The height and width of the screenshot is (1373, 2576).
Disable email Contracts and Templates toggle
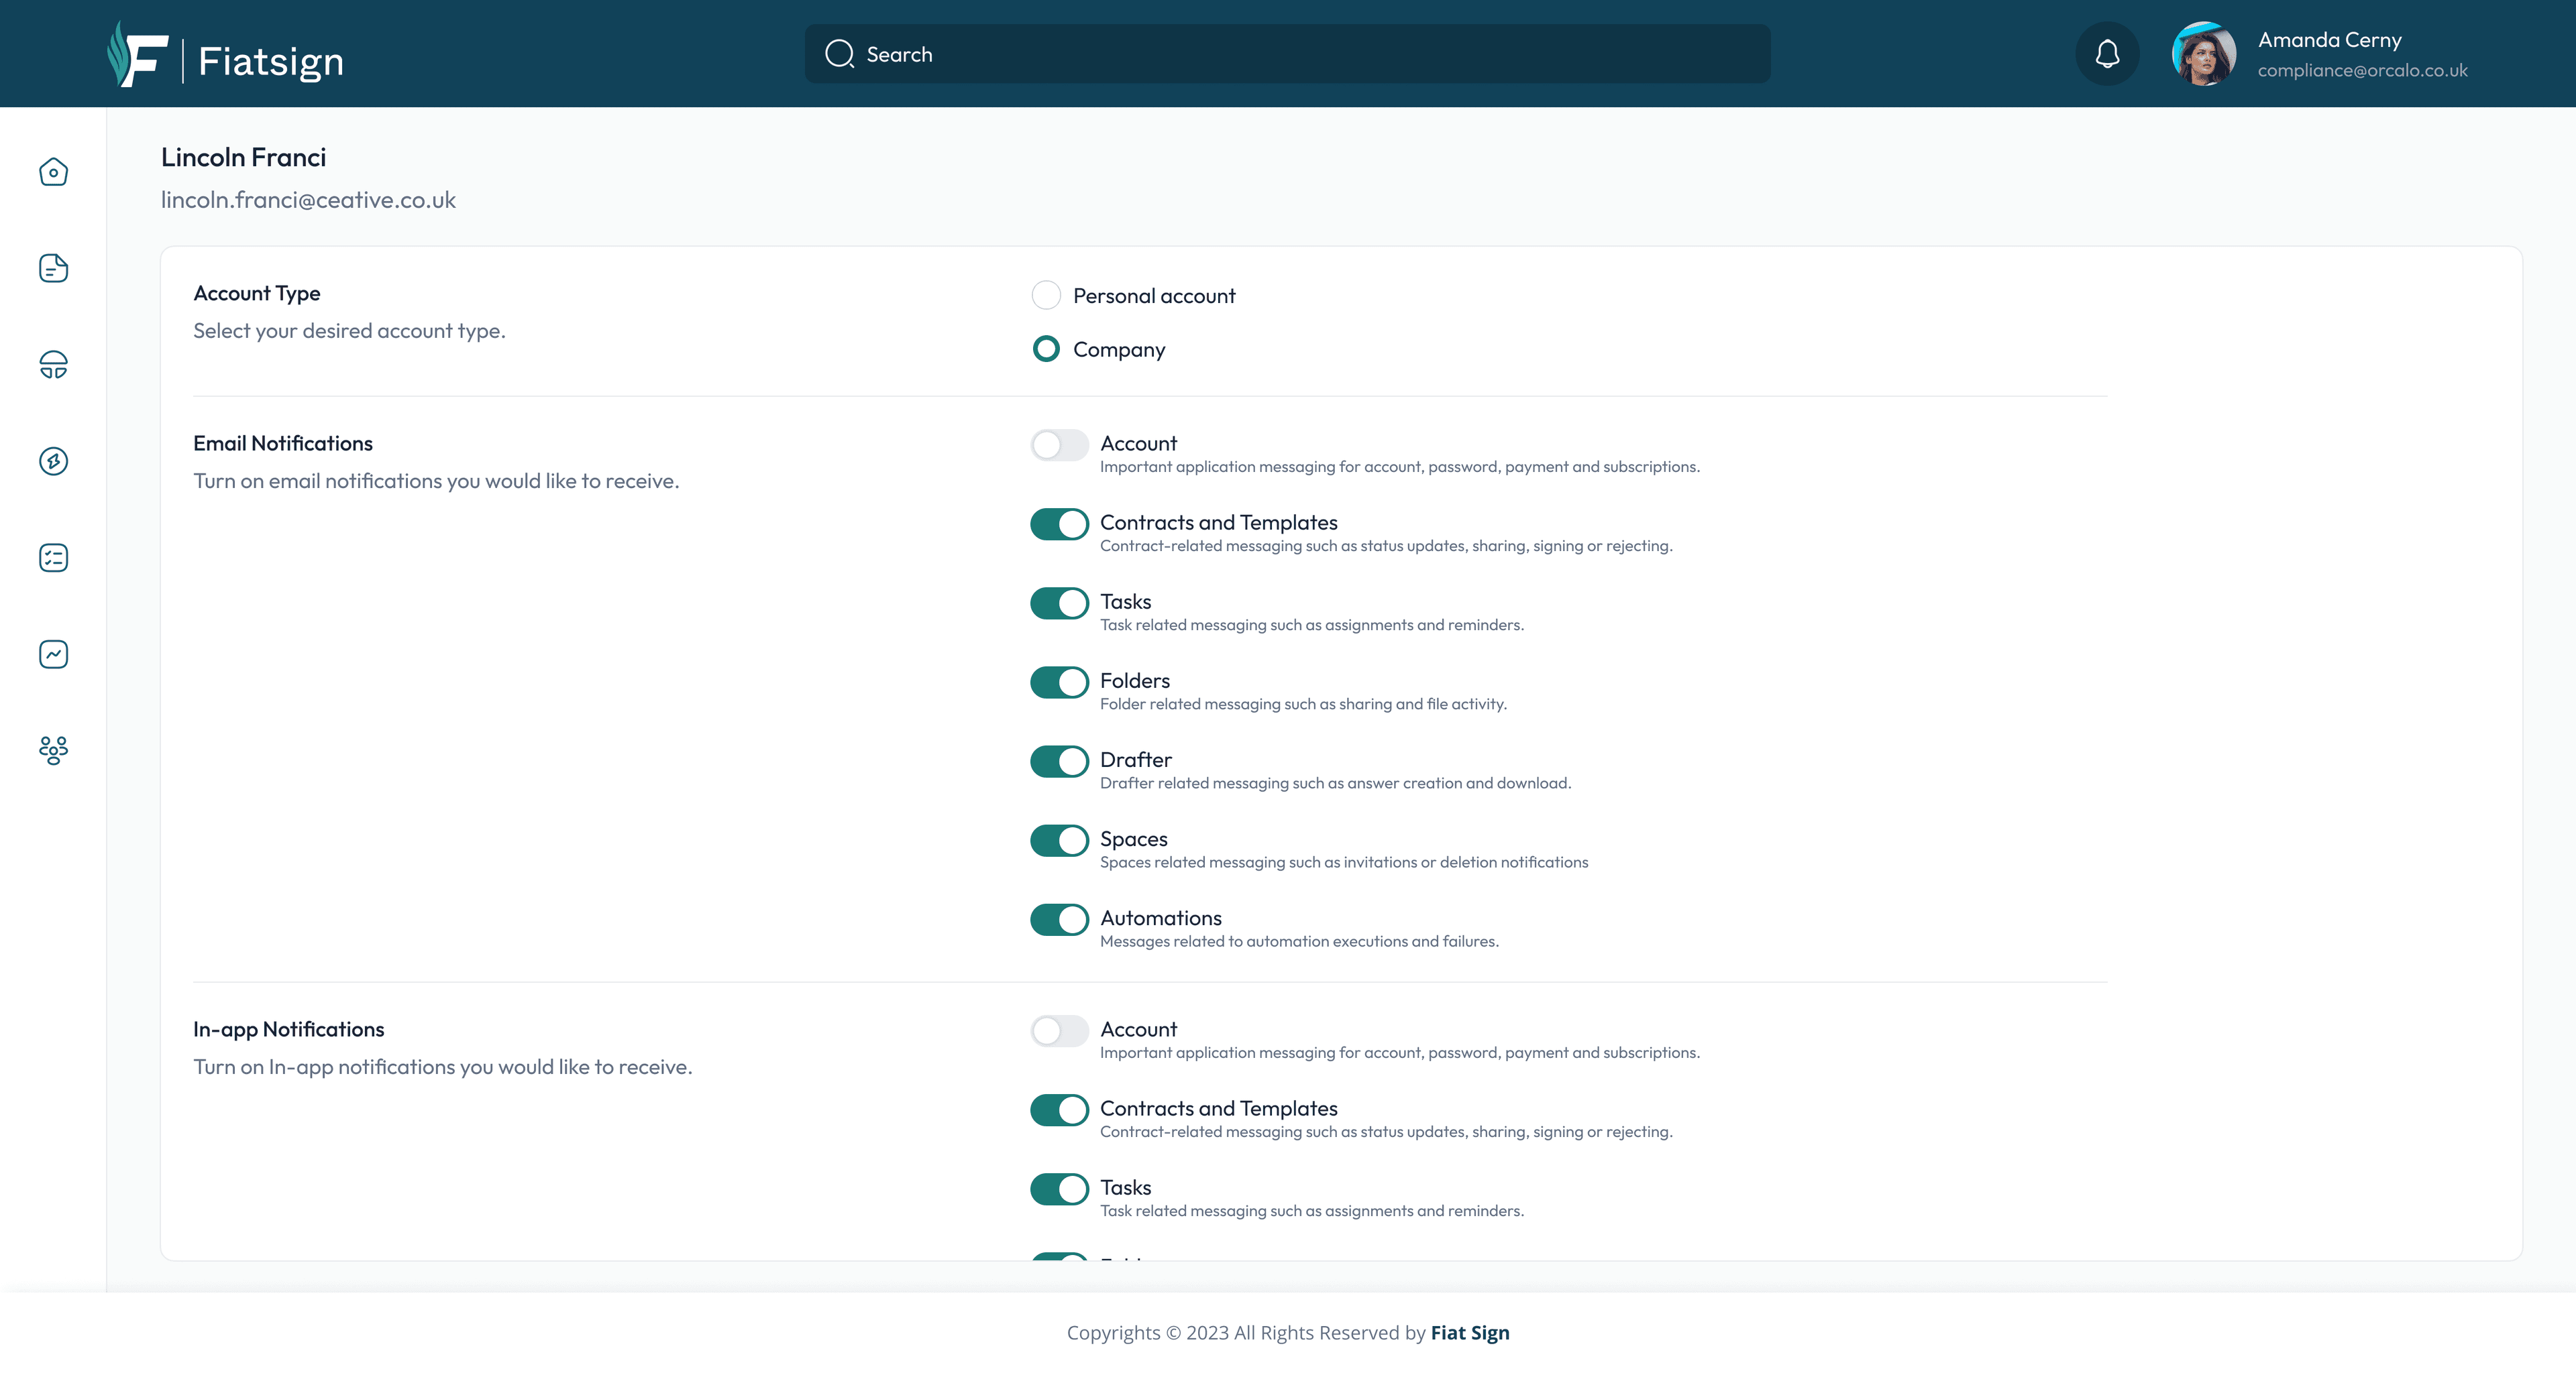1059,524
